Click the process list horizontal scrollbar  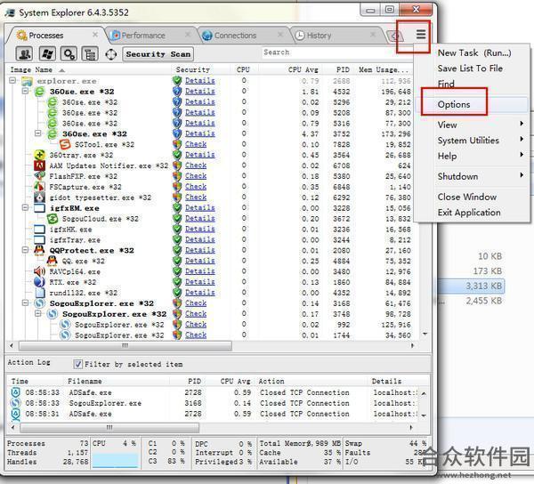[x=125, y=346]
